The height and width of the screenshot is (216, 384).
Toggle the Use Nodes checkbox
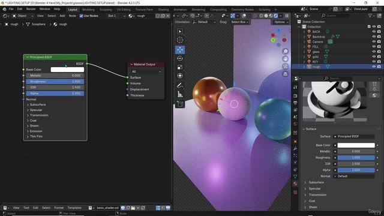click(82, 16)
